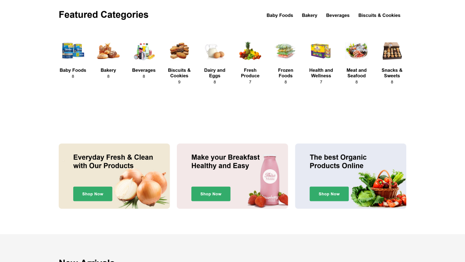Select the Biscuits & Cookies category image
Screen dimensions: 465x262
tap(179, 50)
